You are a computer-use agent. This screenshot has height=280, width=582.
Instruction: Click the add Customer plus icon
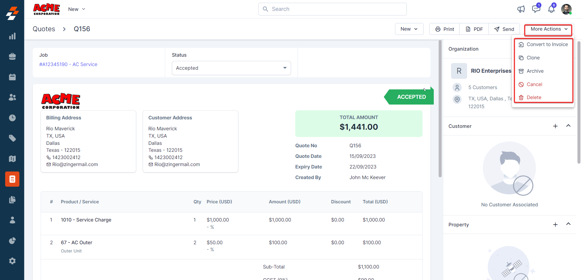tap(555, 126)
